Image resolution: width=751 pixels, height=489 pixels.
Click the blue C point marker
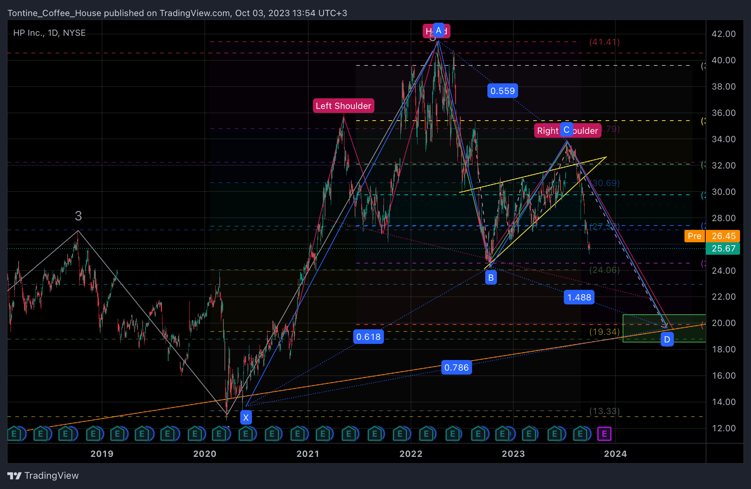(566, 130)
